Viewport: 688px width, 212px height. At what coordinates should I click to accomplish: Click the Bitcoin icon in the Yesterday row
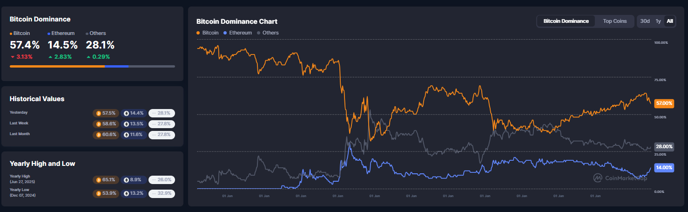coord(98,113)
